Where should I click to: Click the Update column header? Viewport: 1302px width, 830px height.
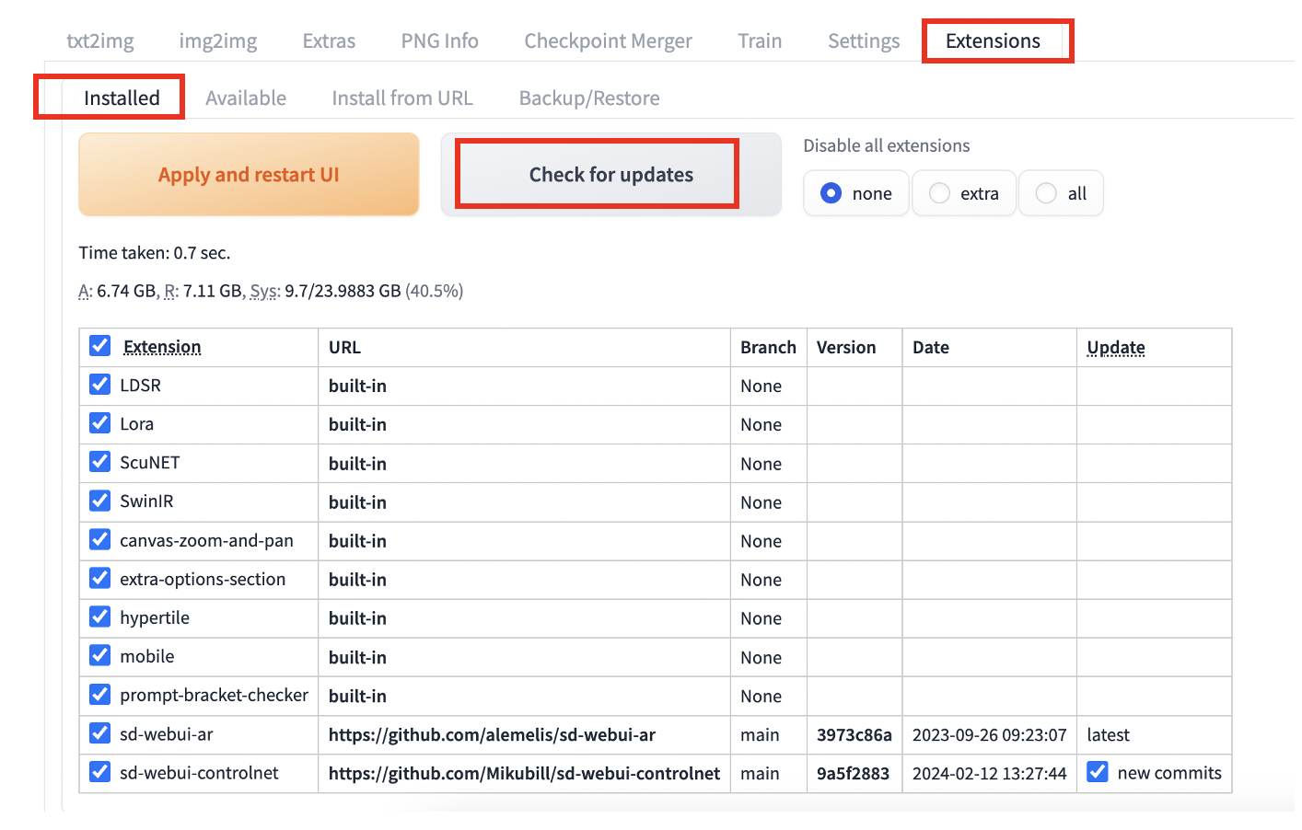tap(1116, 348)
